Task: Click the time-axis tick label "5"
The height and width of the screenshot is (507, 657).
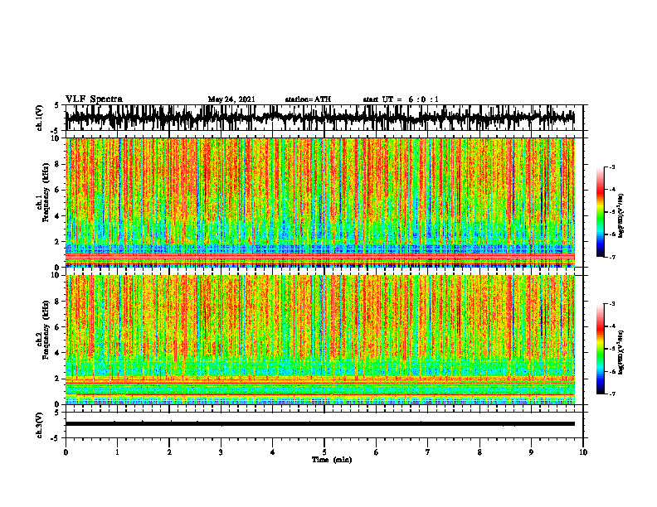Action: click(x=324, y=452)
